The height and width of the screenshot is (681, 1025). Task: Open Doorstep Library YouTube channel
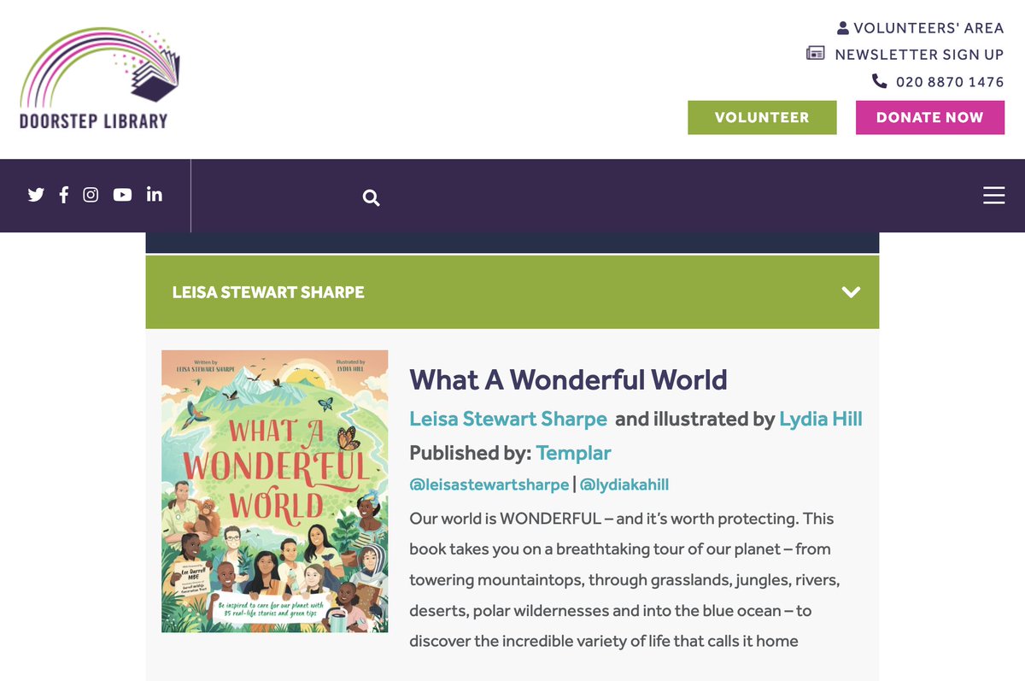(x=123, y=195)
